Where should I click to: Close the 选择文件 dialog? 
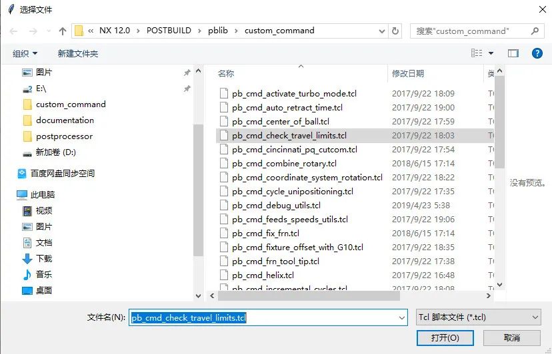[x=543, y=9]
